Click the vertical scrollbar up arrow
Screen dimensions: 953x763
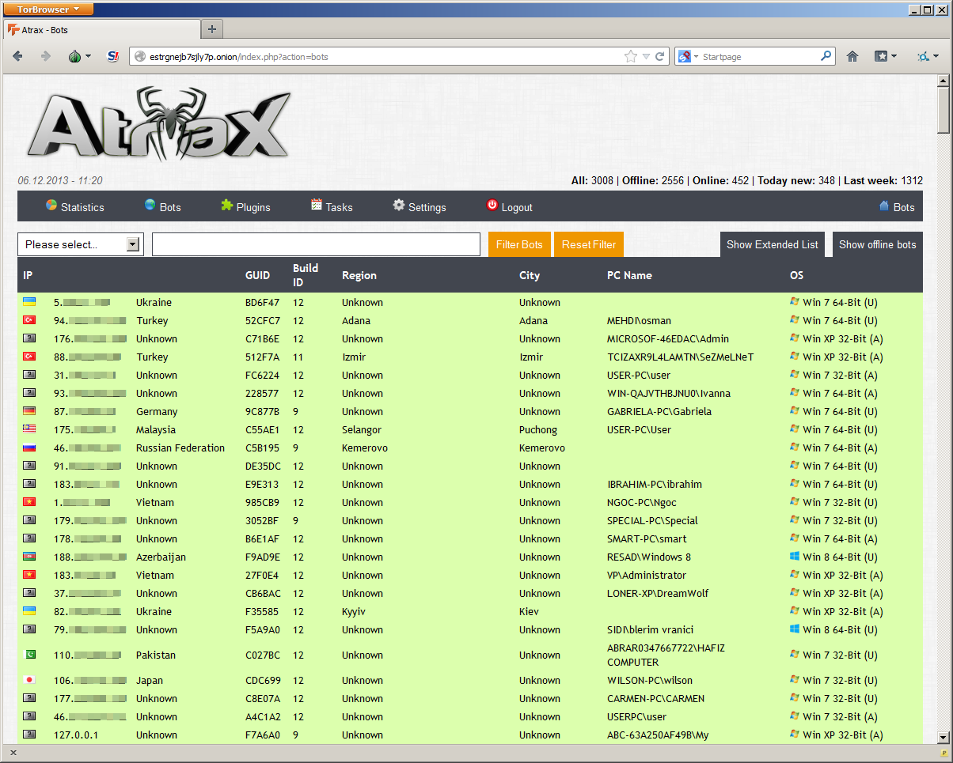[x=943, y=80]
